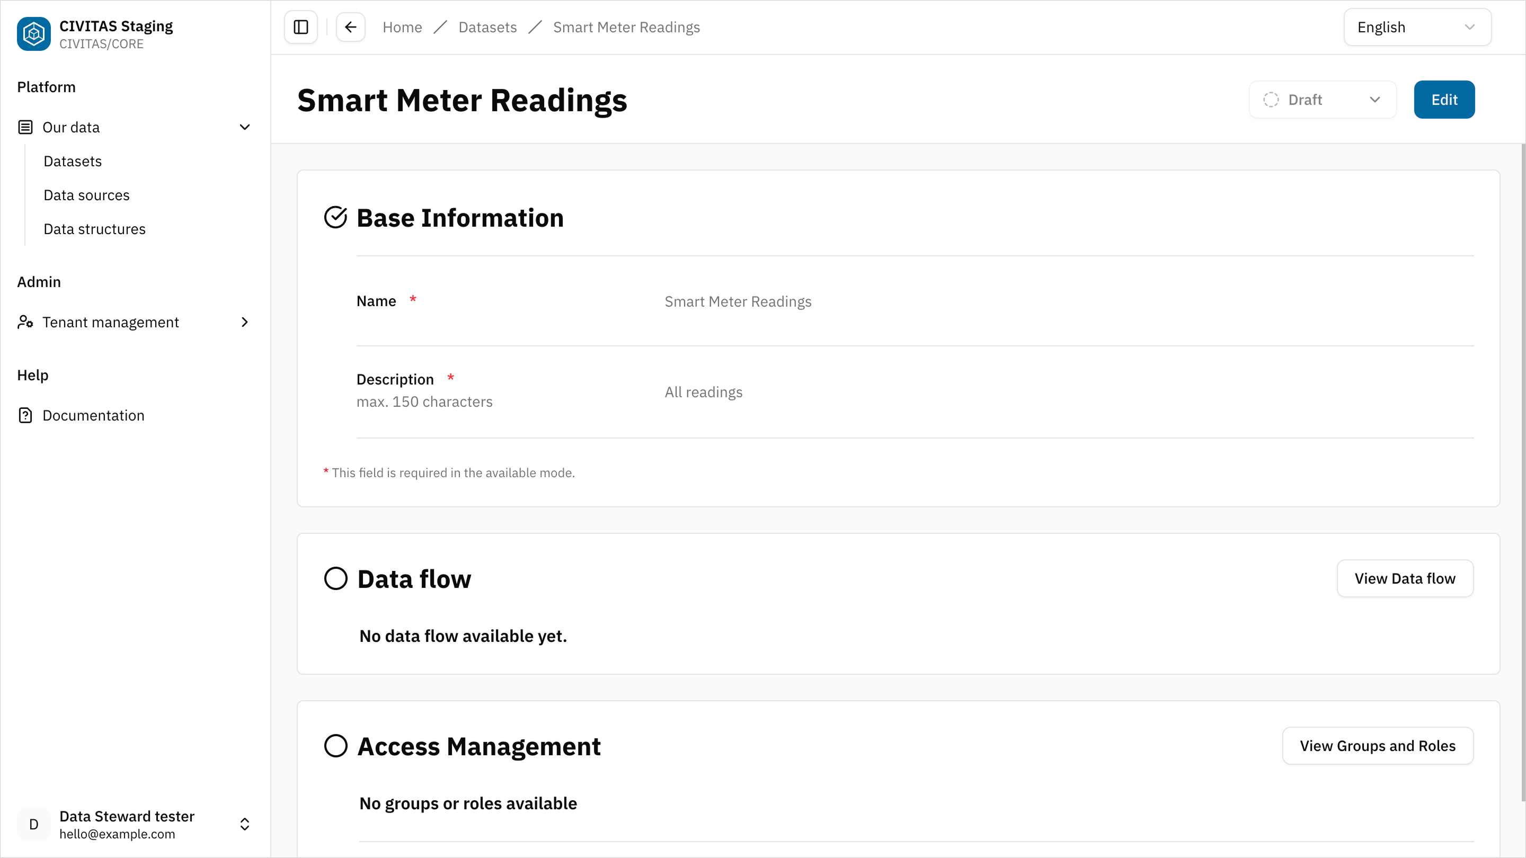Click the Access Management status circle icon
Screen dimensions: 1526x858
pos(336,746)
